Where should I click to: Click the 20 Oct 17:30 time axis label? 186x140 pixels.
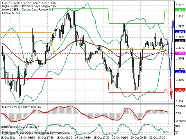(158, 137)
